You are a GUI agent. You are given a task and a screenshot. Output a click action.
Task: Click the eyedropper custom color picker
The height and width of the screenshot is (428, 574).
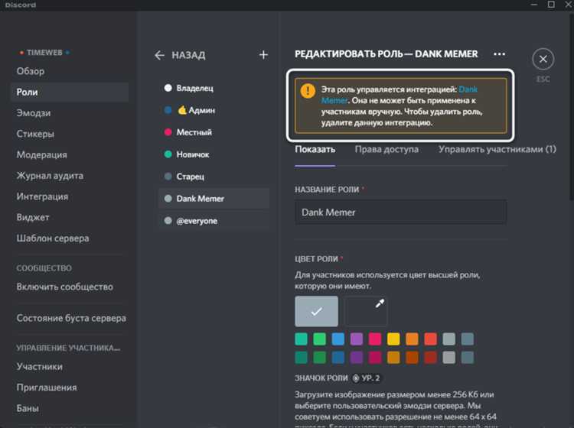[365, 311]
